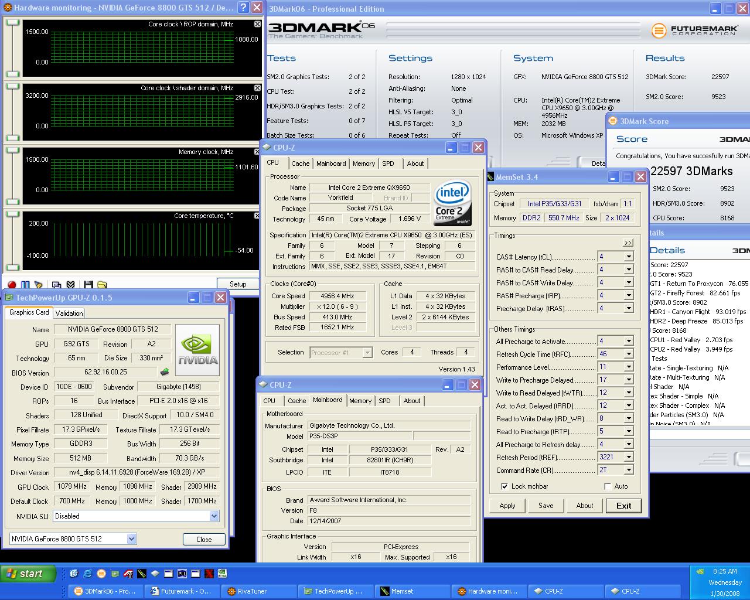The width and height of the screenshot is (750, 600).
Task: Open Refresh Cycle Time (tRFC) dropdown
Action: pyautogui.click(x=629, y=354)
